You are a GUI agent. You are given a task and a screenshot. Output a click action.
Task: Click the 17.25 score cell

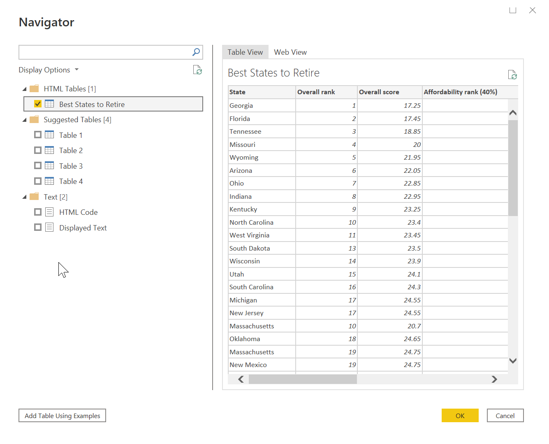point(390,105)
